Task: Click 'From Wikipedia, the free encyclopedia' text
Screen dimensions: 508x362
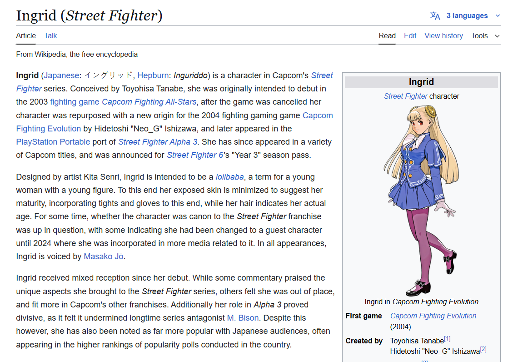Action: (77, 54)
